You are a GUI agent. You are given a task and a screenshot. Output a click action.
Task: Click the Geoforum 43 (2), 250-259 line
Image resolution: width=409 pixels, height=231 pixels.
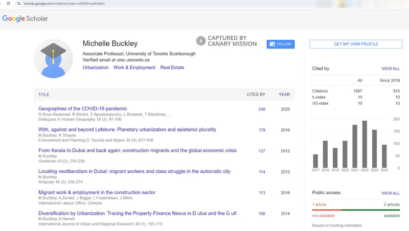(61, 161)
